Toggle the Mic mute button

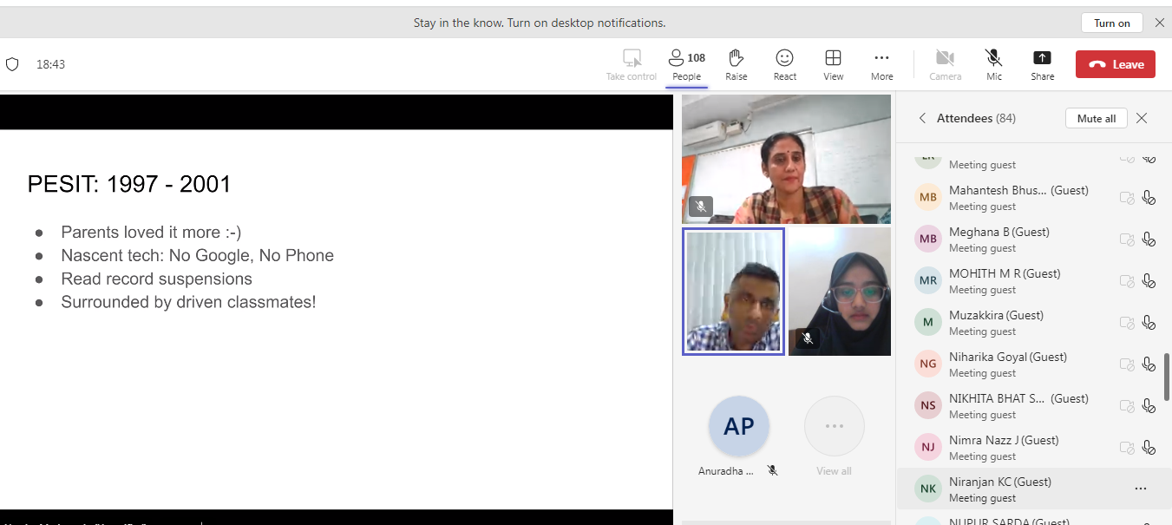pyautogui.click(x=994, y=58)
